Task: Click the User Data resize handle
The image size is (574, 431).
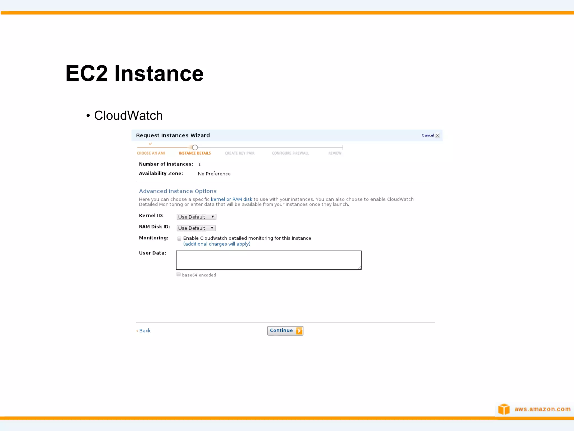Action: (360, 268)
